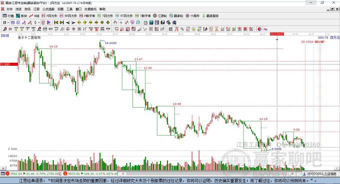The height and width of the screenshot is (184, 340).
Task: Open the 公式选股 menu
Action: (48, 9)
